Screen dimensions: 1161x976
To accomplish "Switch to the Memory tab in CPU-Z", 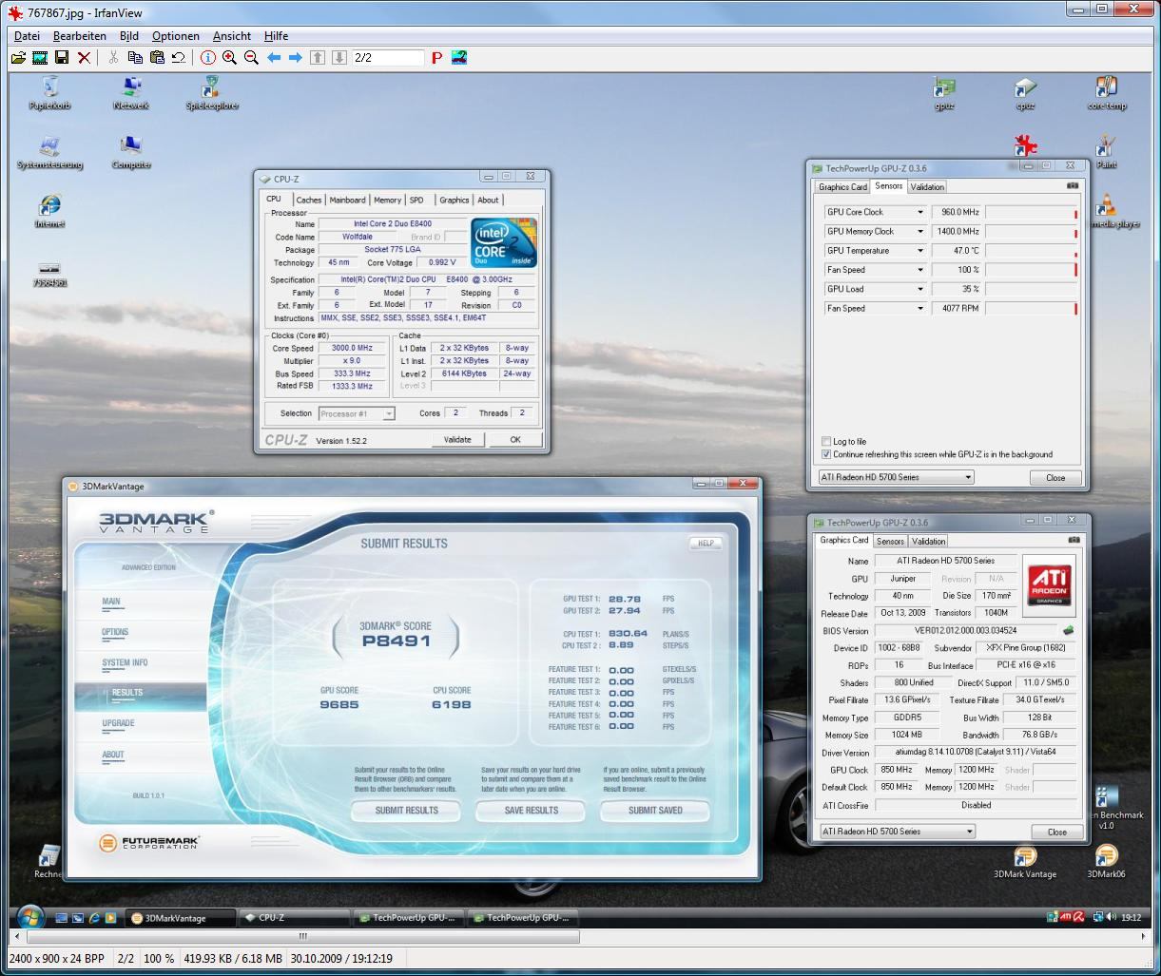I will point(387,200).
